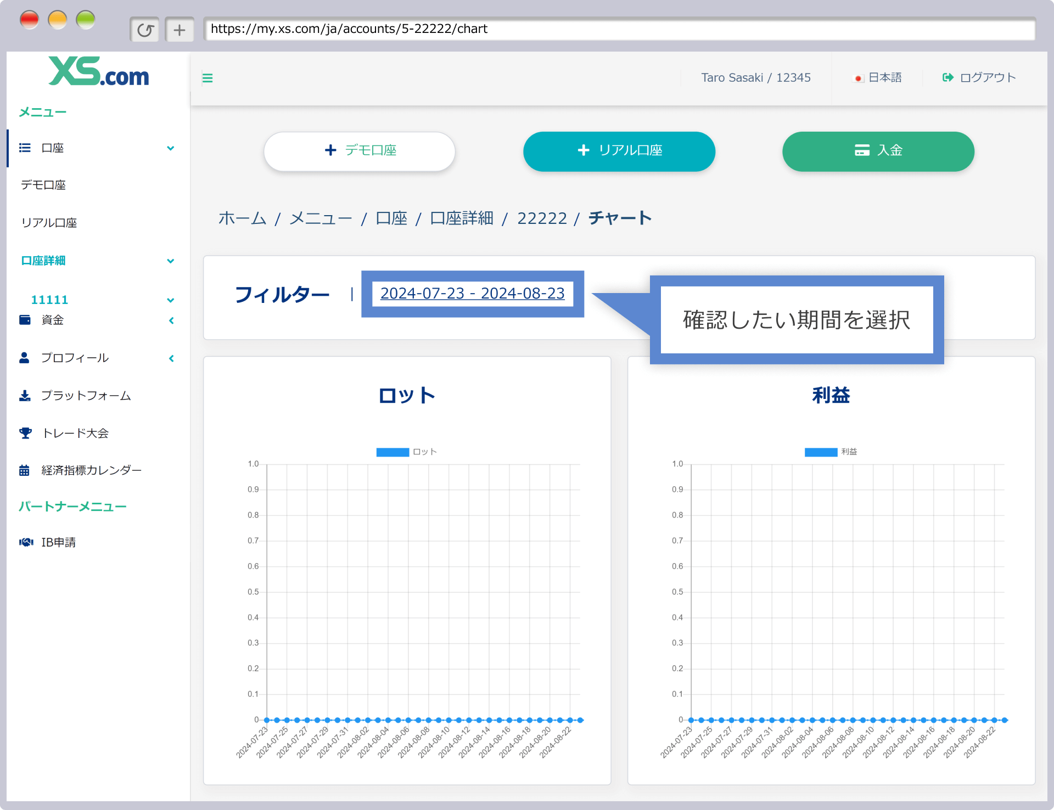Click the logout arrow icon
Screen dimensions: 1054x810
(x=948, y=78)
